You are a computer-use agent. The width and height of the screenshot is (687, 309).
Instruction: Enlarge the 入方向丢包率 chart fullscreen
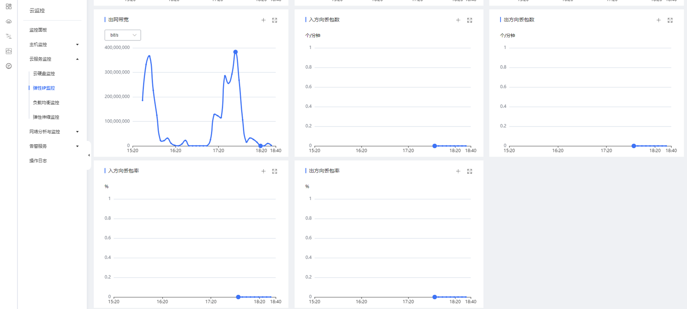(275, 171)
